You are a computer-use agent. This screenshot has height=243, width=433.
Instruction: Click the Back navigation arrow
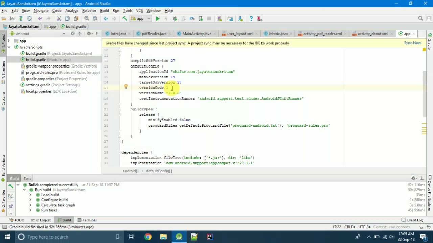[x=106, y=19]
